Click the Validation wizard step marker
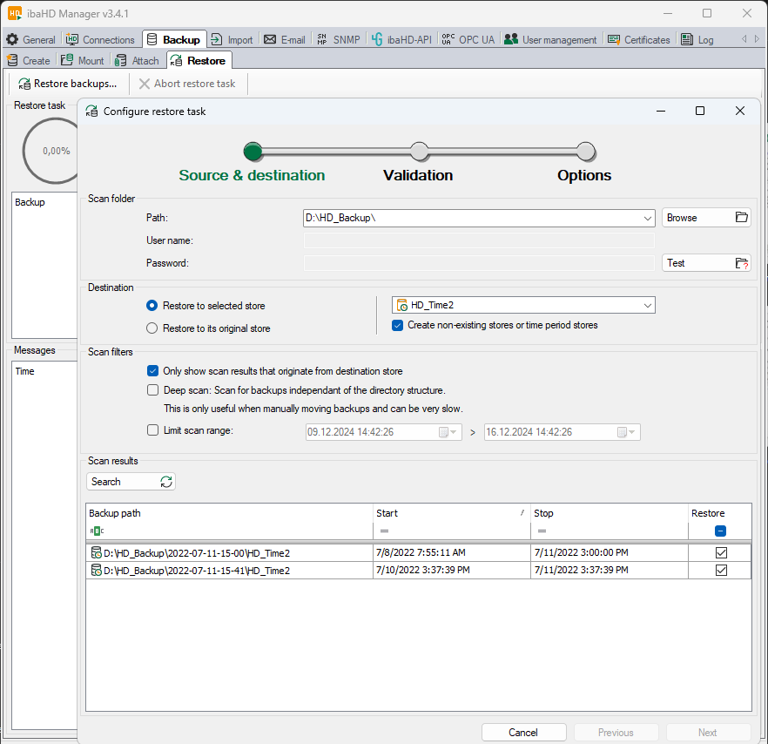Viewport: 768px width, 744px height. (x=419, y=152)
